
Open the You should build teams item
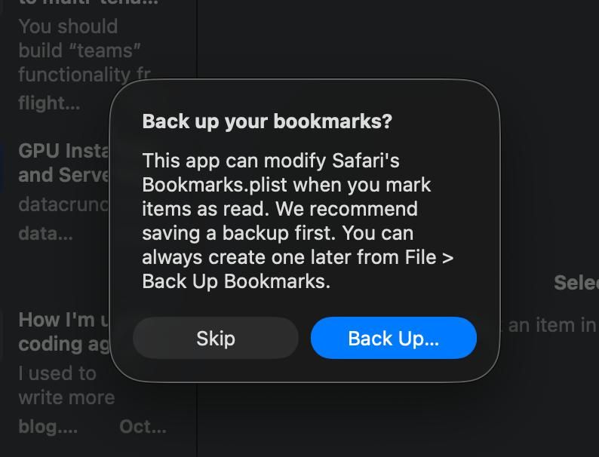84,51
